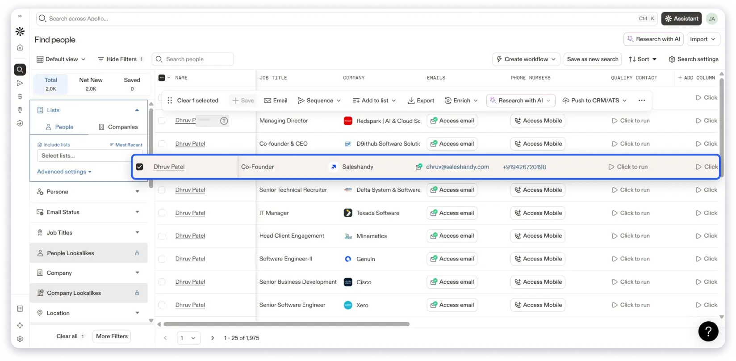Select checkbox for Redspark Managing Director row
This screenshot has height=361, width=736.
coord(162,121)
